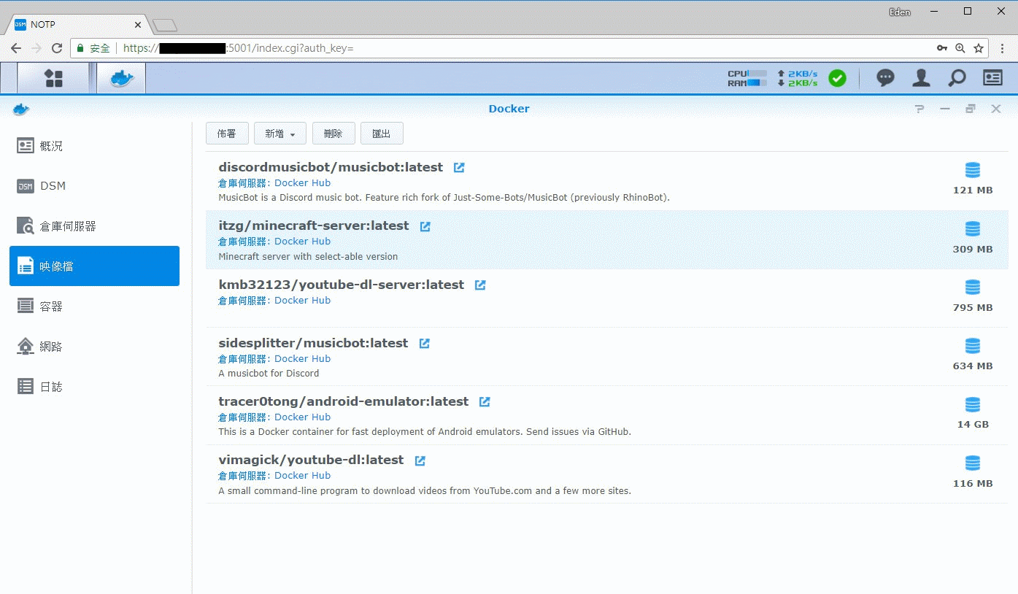The height and width of the screenshot is (594, 1018).
Task: Click the Docker whale icon in window title
Action: click(x=21, y=109)
